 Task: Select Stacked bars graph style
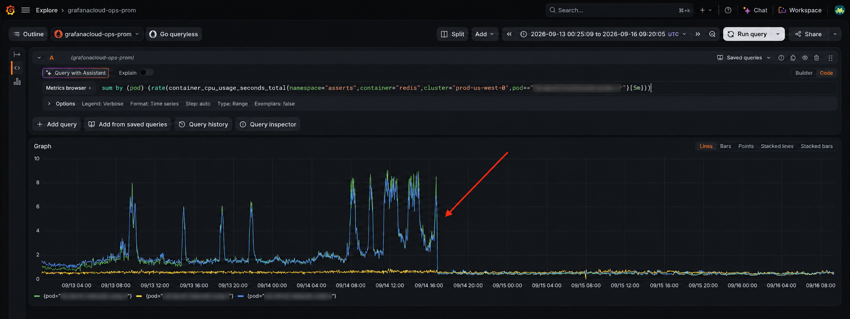click(x=816, y=146)
